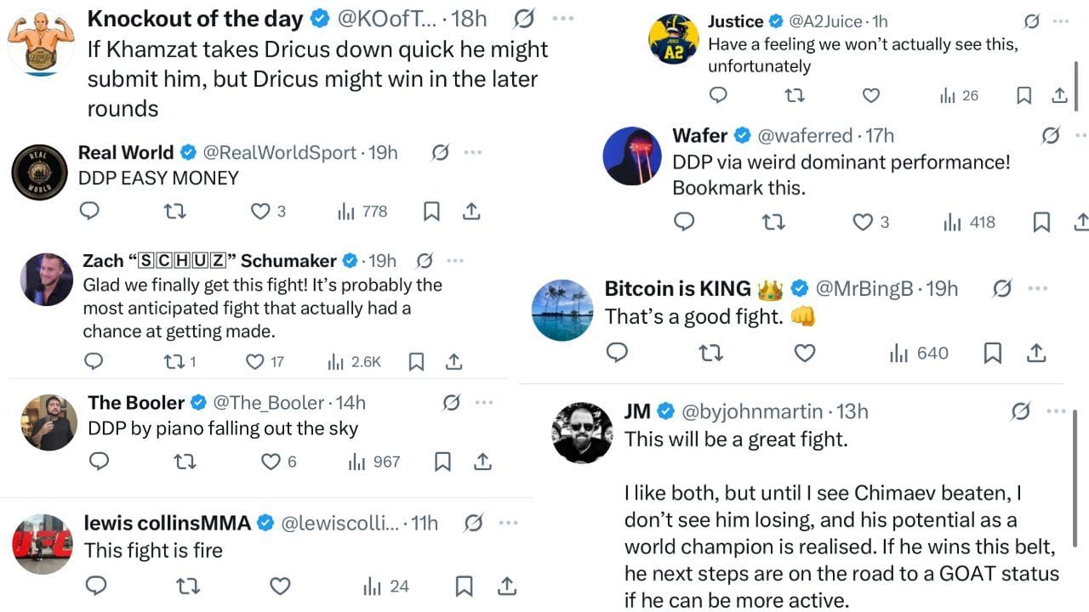Image resolution: width=1089 pixels, height=612 pixels.
Task: Bookmark lewis collinsMMA's tweet
Action: click(x=464, y=586)
